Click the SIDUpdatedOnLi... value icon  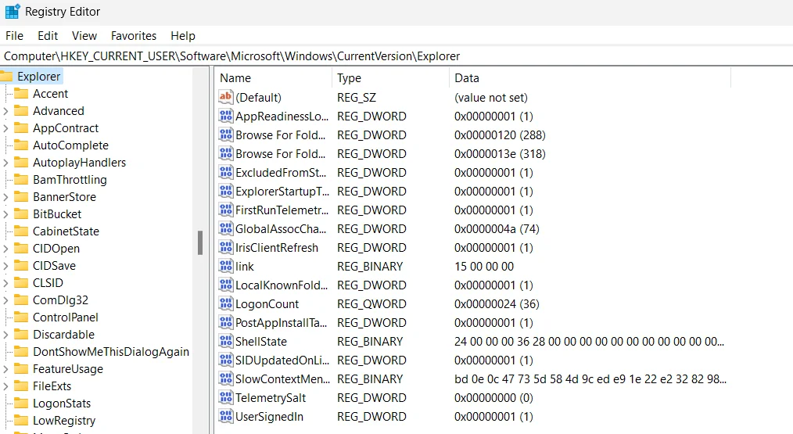[x=225, y=360]
